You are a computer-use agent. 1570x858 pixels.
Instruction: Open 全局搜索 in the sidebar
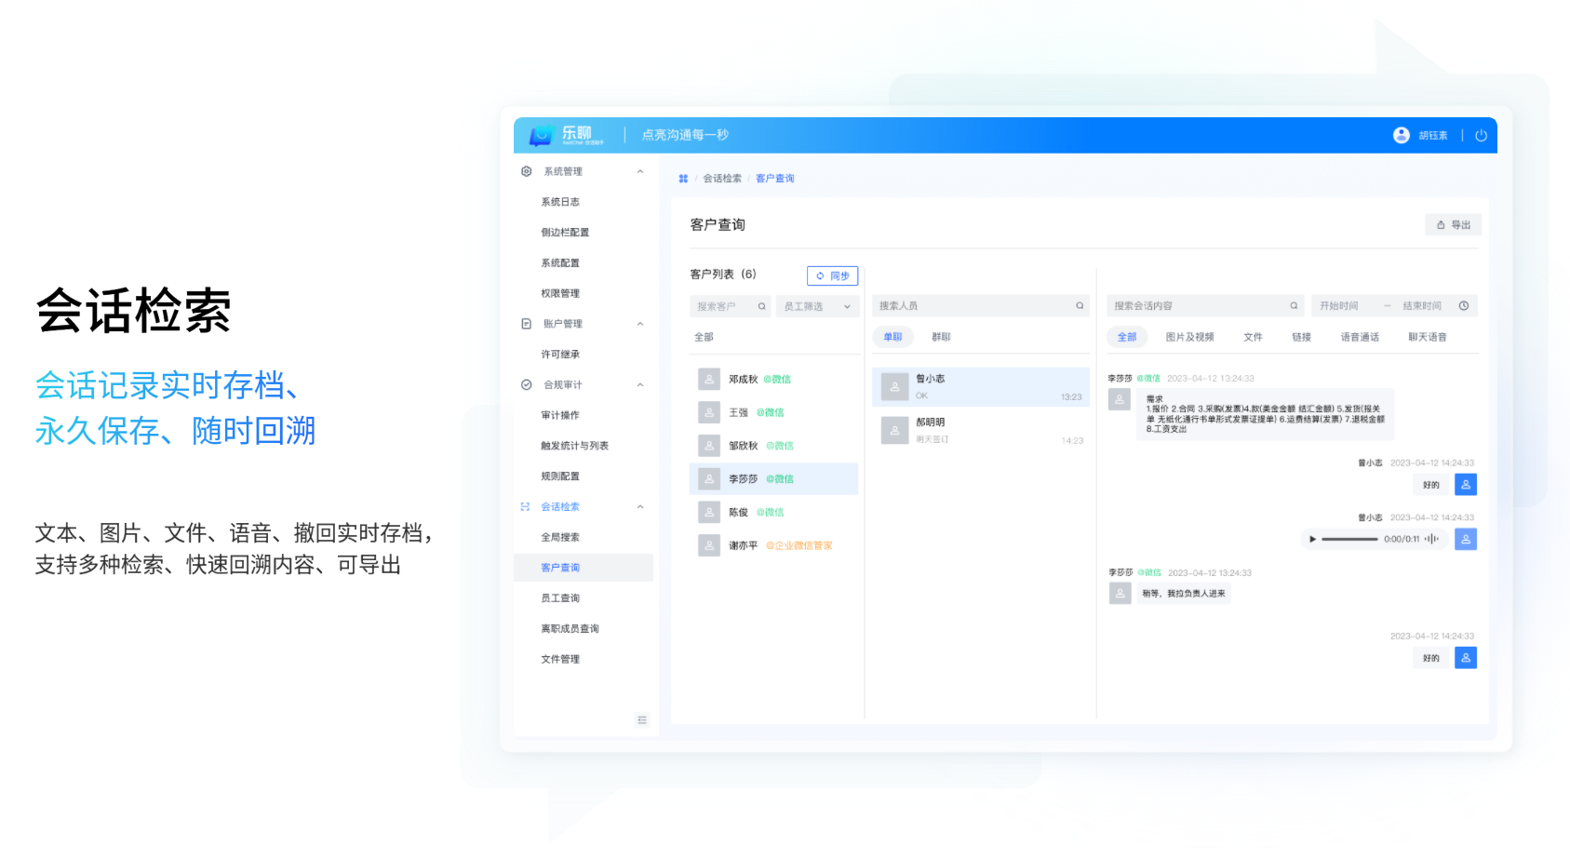(x=560, y=537)
